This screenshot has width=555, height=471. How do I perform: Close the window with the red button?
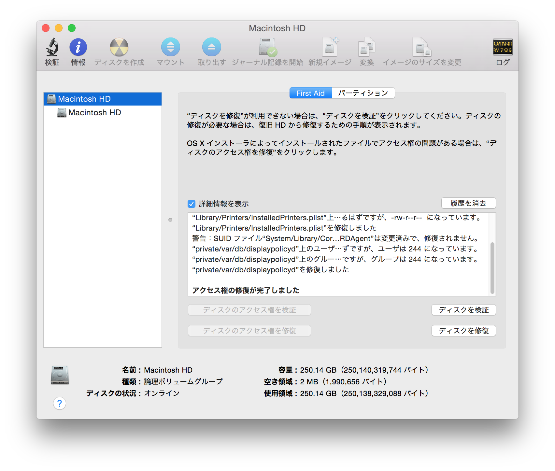(46, 28)
